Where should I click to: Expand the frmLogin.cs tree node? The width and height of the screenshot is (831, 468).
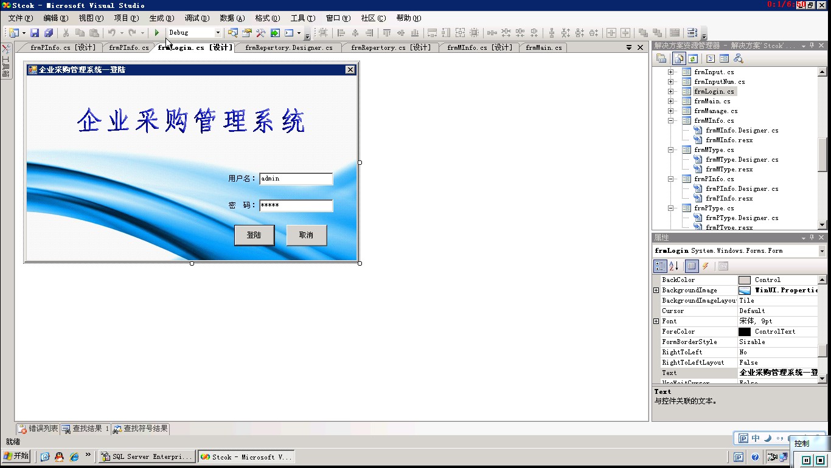[x=671, y=91]
